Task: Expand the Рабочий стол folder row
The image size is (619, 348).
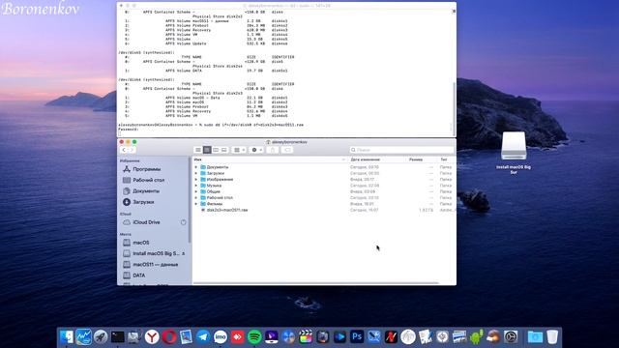Action: pos(196,197)
